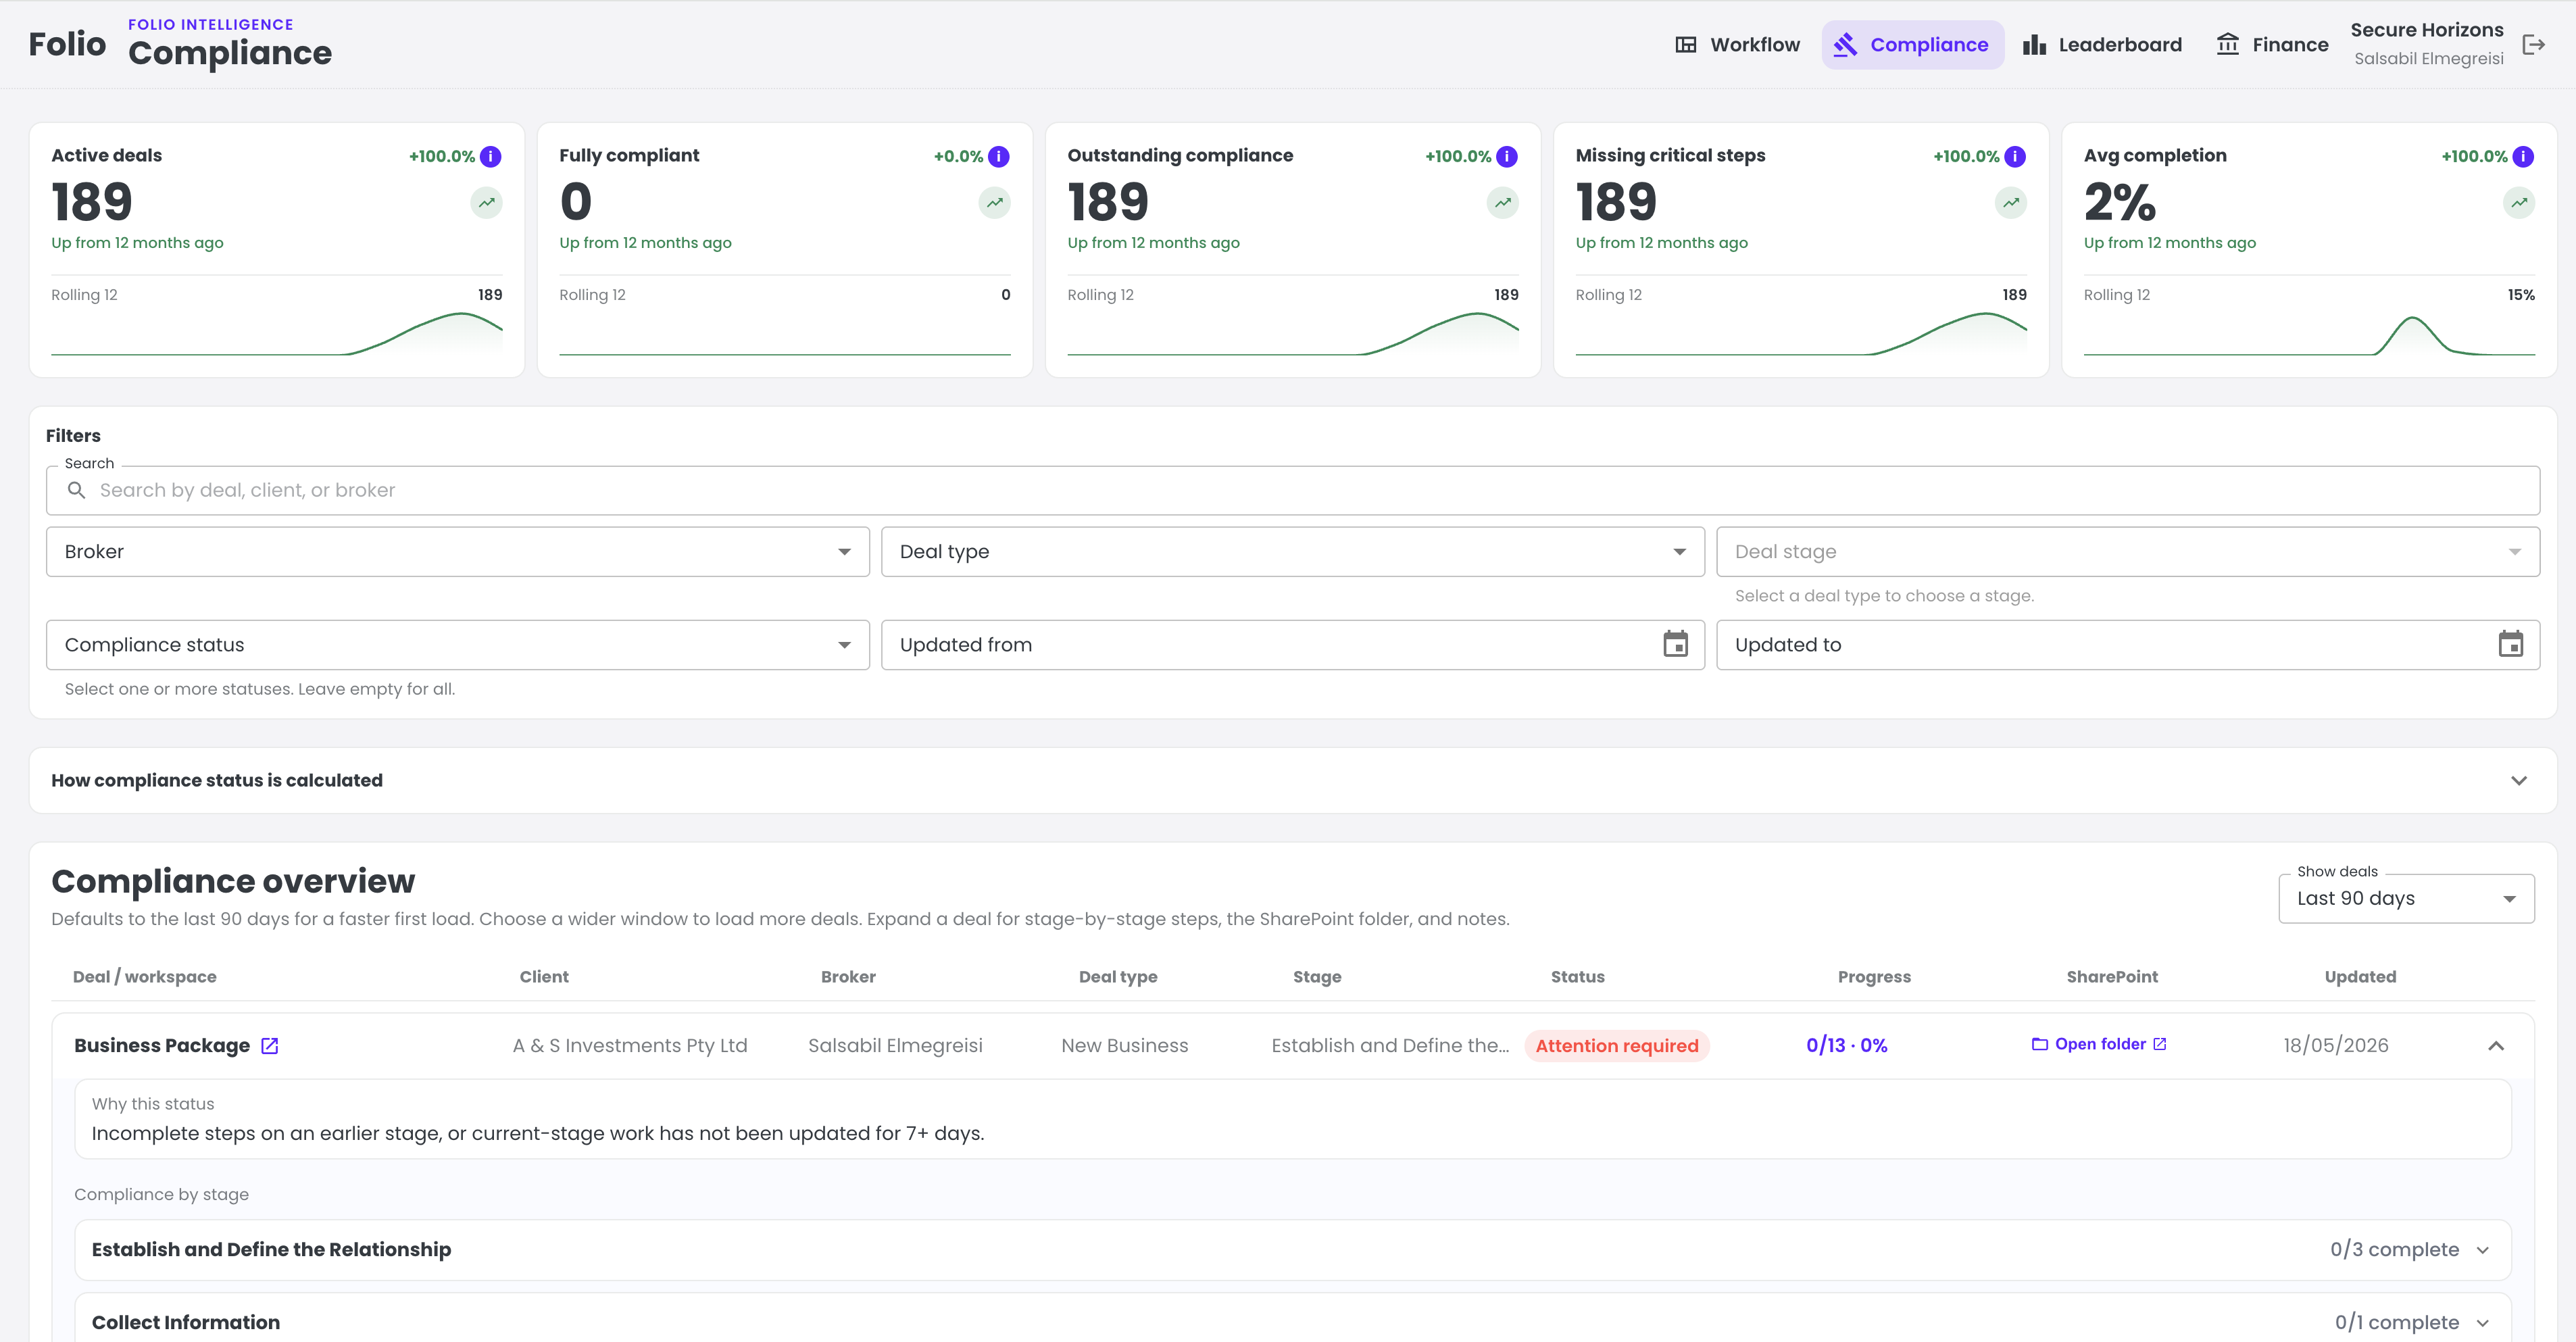Go to Workflow tab
This screenshot has height=1342, width=2576.
click(x=1737, y=45)
